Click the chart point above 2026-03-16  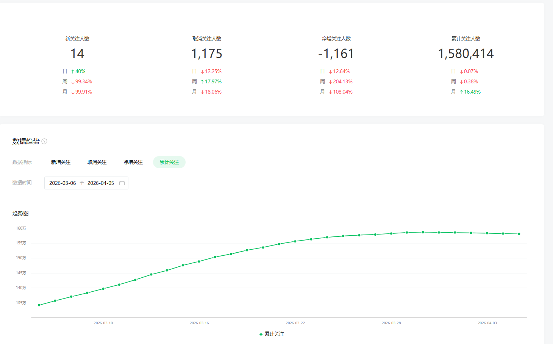click(x=199, y=261)
